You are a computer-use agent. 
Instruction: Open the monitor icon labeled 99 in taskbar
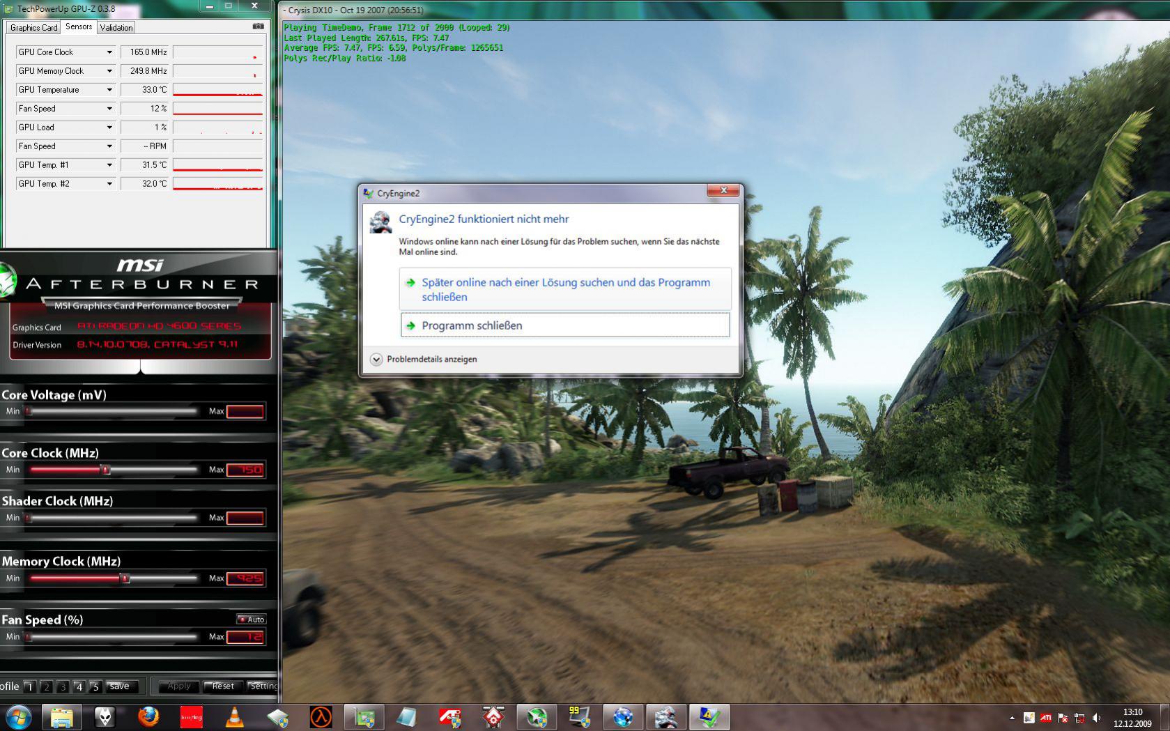(x=580, y=716)
